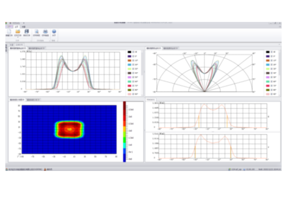
Task: Click the user icon in status bar
Action: pyautogui.click(x=45, y=169)
